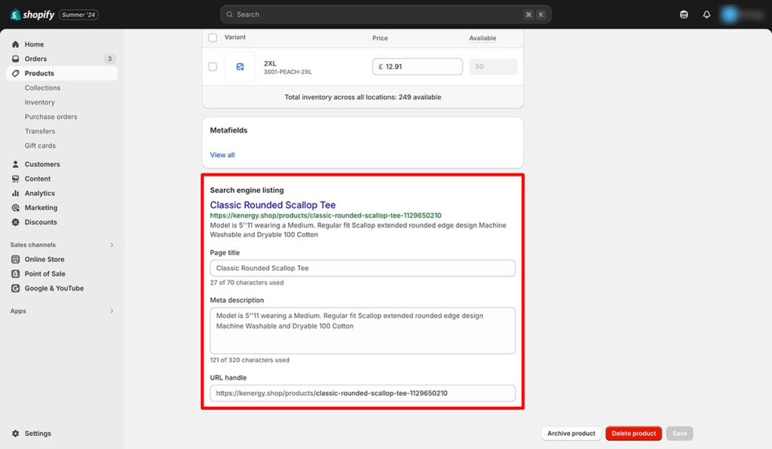Select the Orders icon in the sidebar
The image size is (772, 449).
(17, 59)
